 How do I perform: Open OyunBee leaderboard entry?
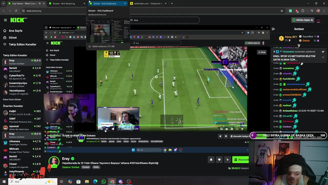tap(309, 36)
